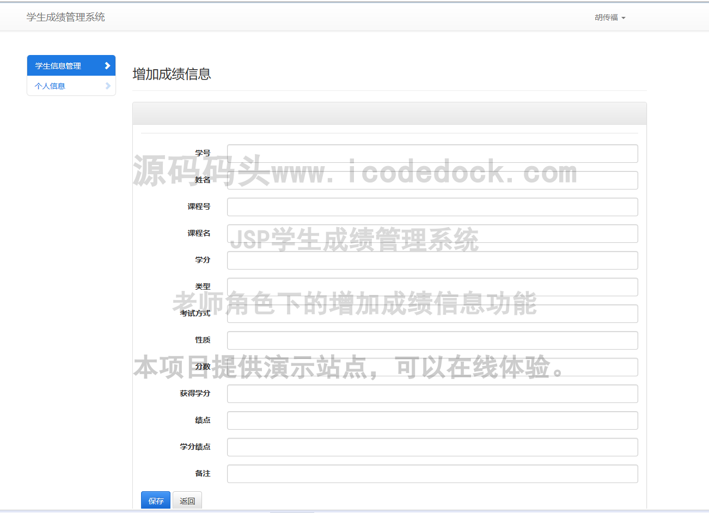Click inside the 学号 input field

432,153
